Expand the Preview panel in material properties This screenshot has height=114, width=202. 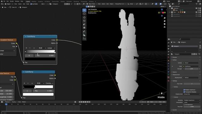coord(175,57)
